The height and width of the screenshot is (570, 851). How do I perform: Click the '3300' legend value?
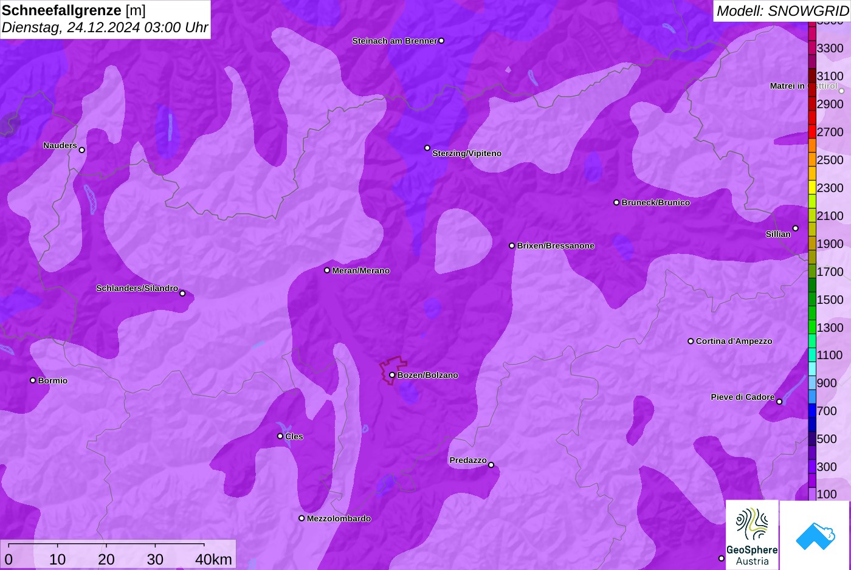pos(830,48)
